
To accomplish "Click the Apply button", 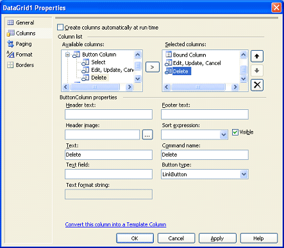I will 217,238.
